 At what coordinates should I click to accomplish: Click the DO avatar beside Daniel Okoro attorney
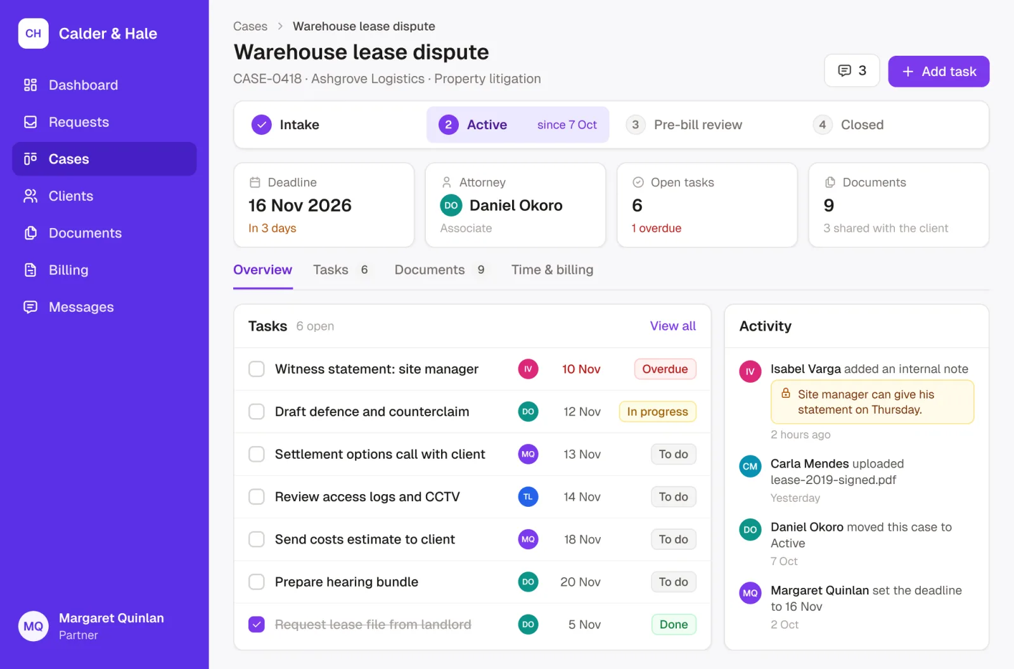coord(451,205)
